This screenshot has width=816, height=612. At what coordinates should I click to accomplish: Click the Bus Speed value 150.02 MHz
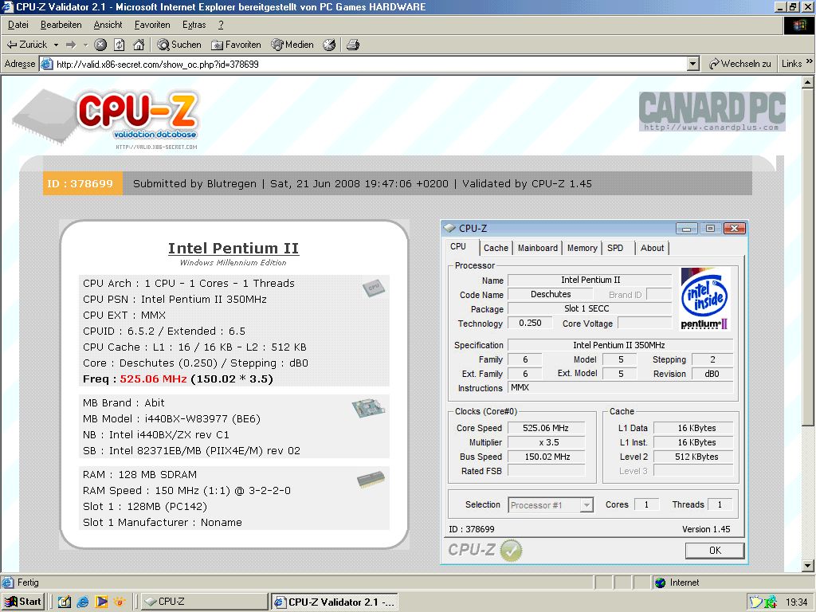[546, 457]
